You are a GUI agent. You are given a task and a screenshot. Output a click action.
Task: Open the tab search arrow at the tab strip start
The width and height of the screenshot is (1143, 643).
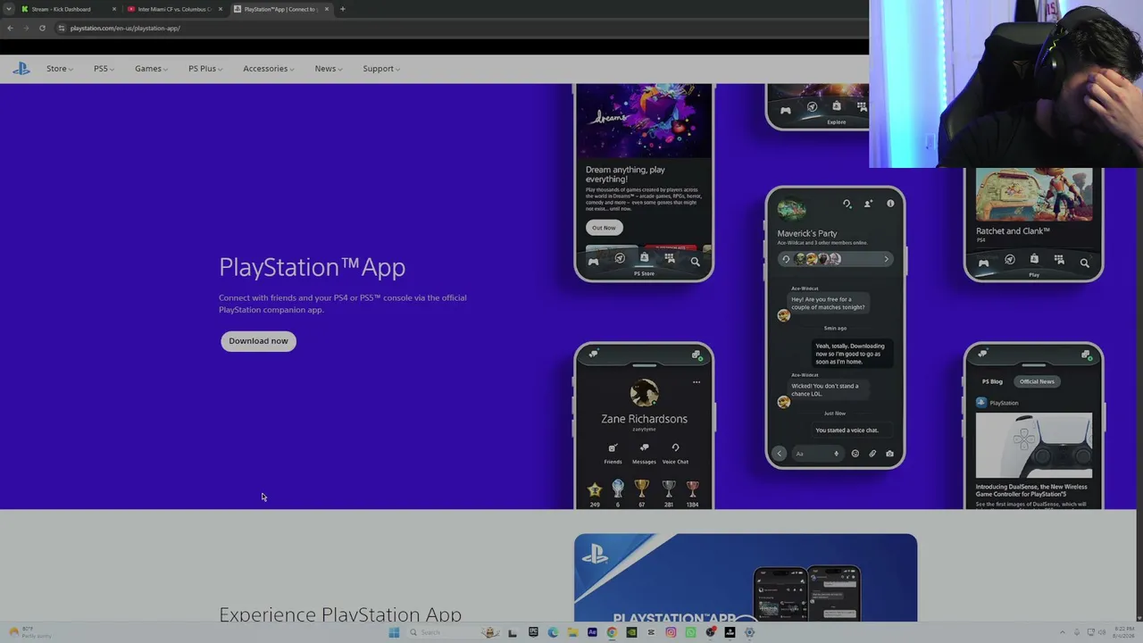point(9,9)
